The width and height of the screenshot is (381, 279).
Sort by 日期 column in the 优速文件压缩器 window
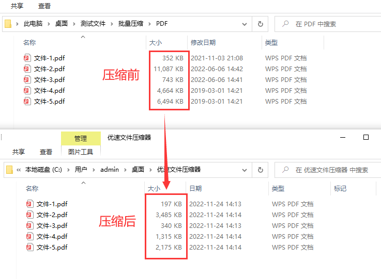(195, 188)
